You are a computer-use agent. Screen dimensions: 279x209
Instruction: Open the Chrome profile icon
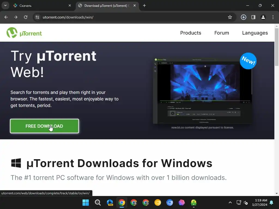click(x=263, y=17)
